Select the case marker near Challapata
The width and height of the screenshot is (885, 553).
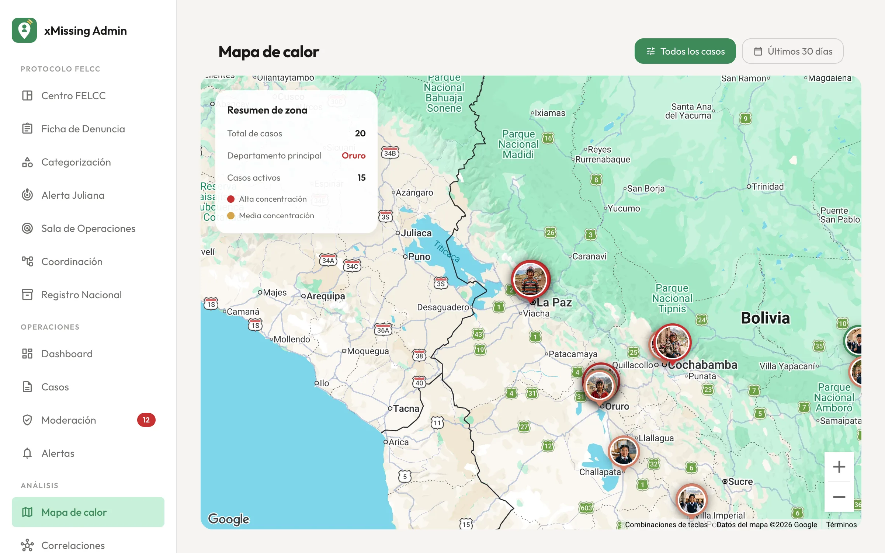tap(624, 451)
